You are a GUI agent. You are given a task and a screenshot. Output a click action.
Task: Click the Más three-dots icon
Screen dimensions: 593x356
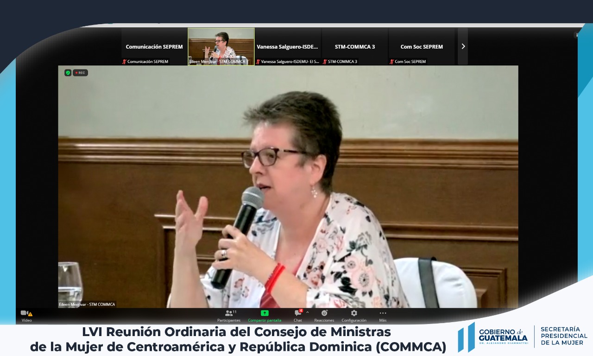pyautogui.click(x=383, y=313)
